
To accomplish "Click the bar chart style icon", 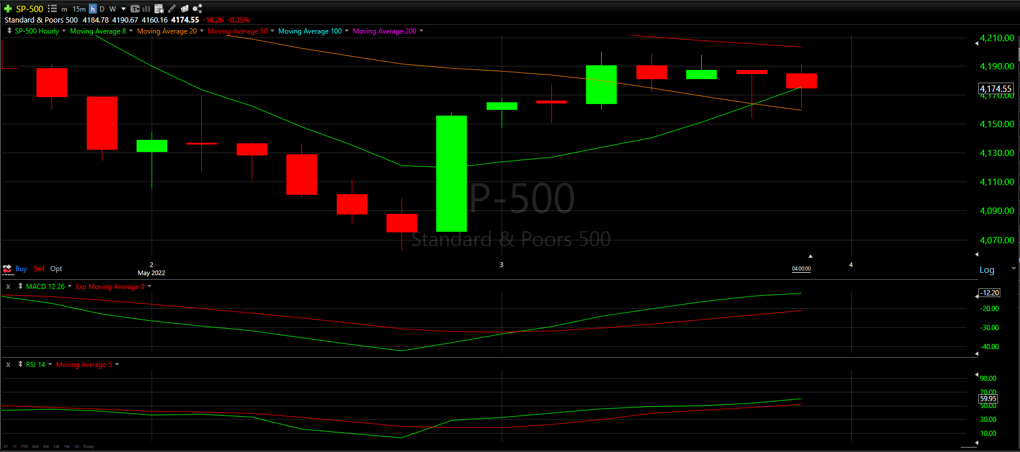I will click(146, 9).
